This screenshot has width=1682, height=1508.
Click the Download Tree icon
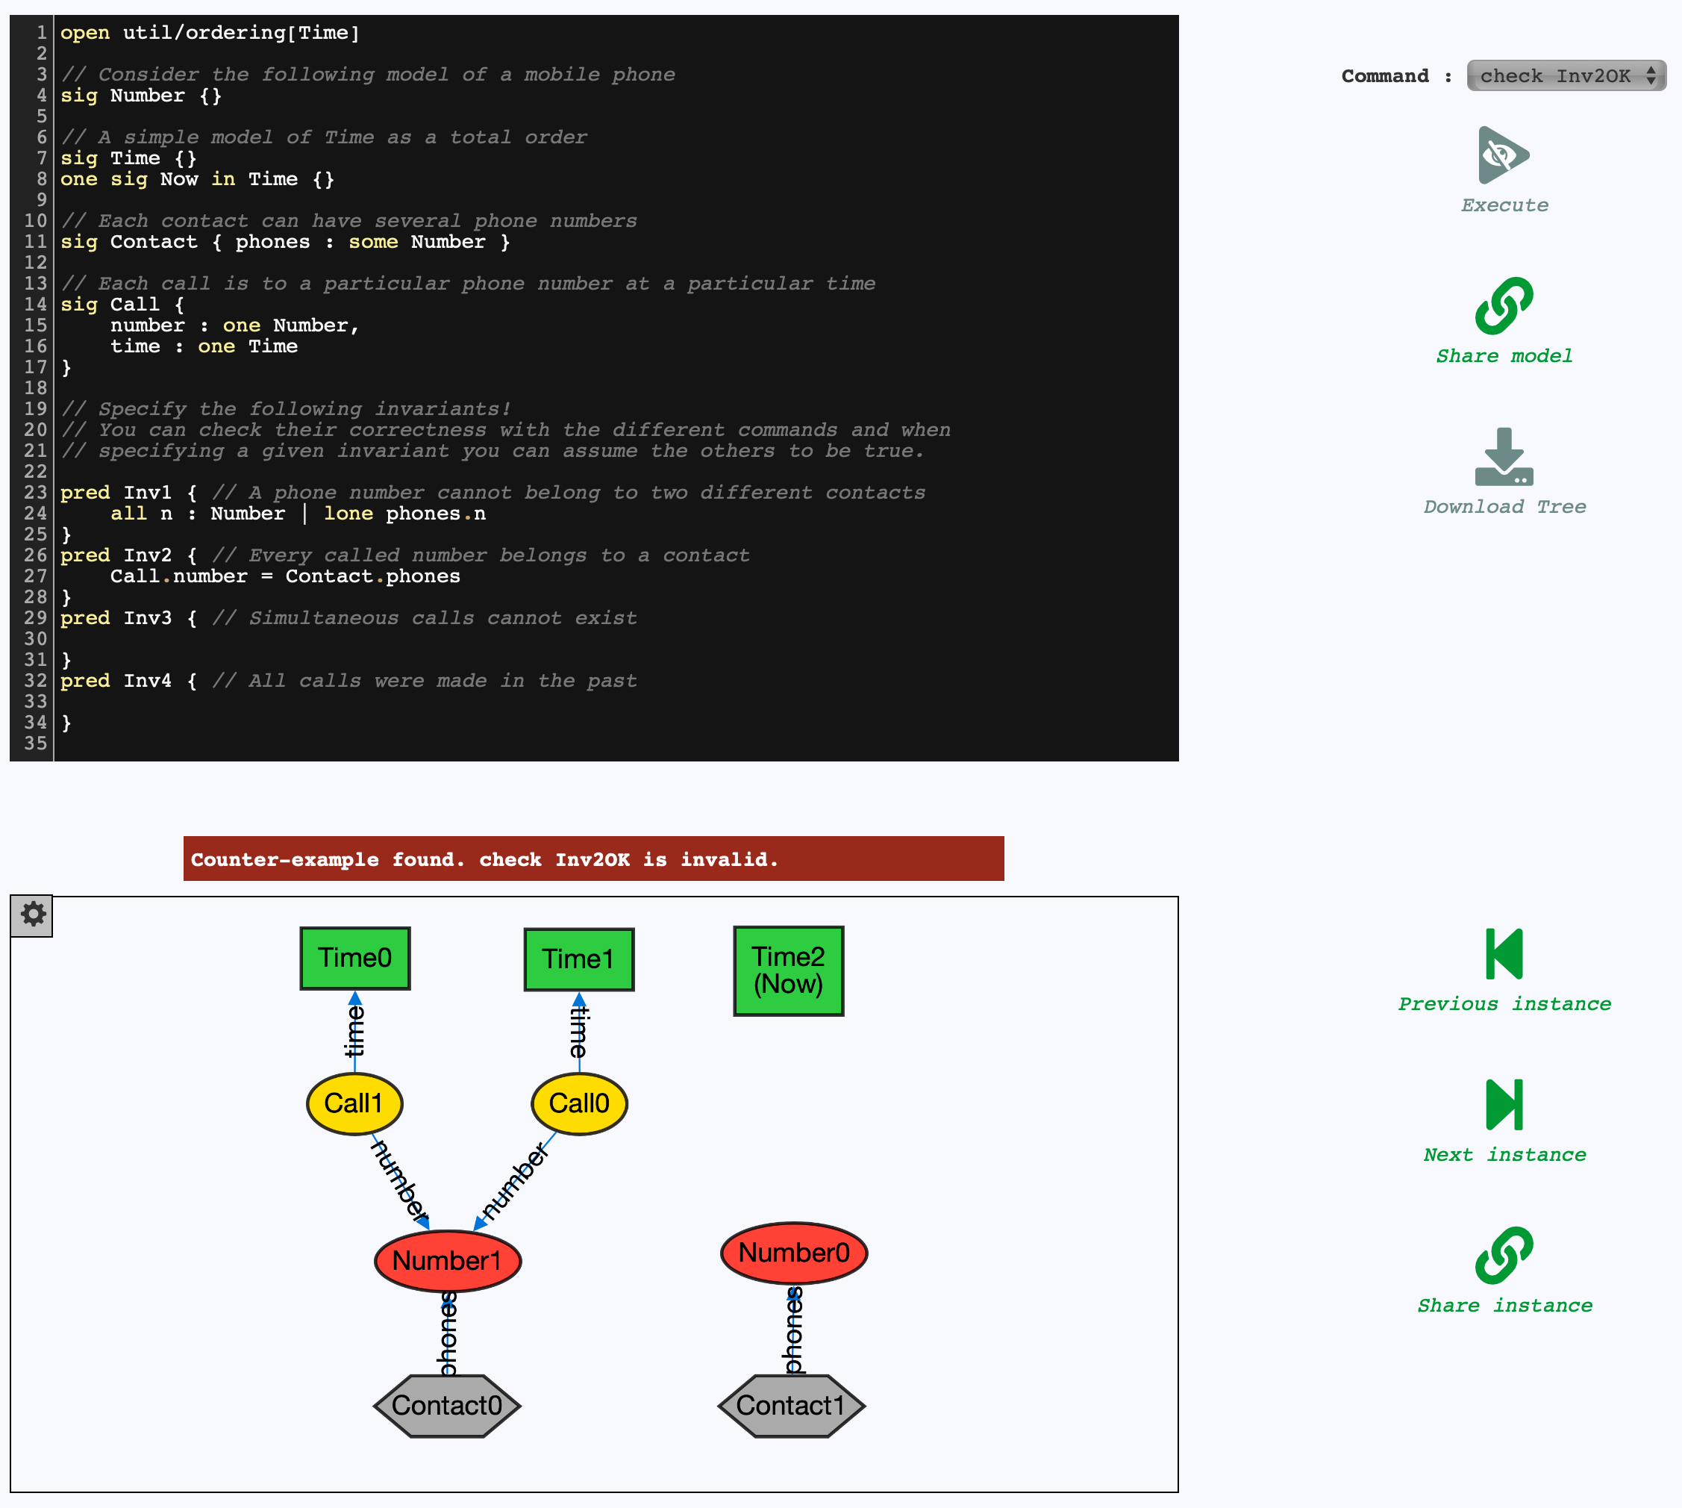(1503, 457)
